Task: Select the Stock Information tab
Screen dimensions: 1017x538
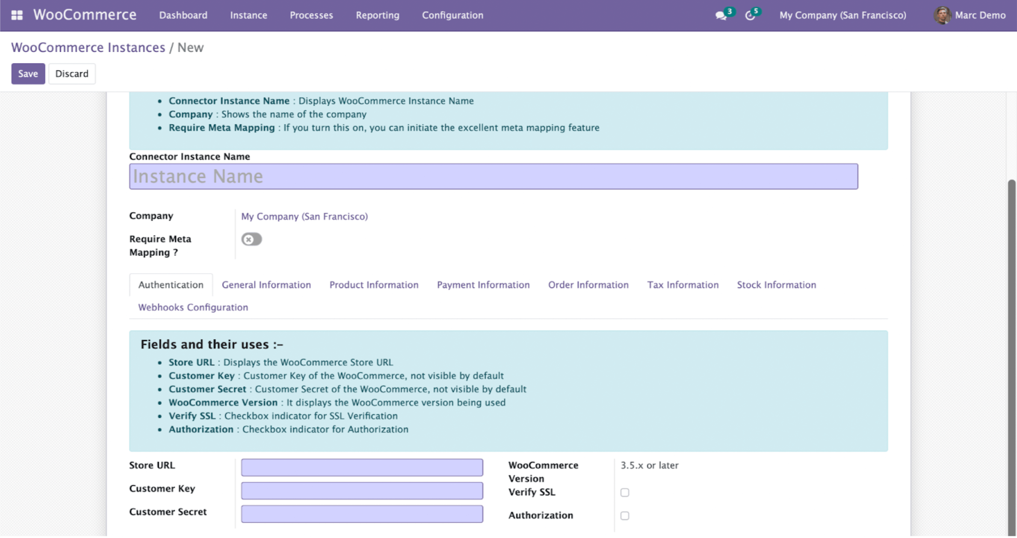Action: coord(776,285)
